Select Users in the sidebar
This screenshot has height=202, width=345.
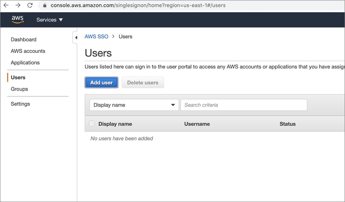coord(18,77)
